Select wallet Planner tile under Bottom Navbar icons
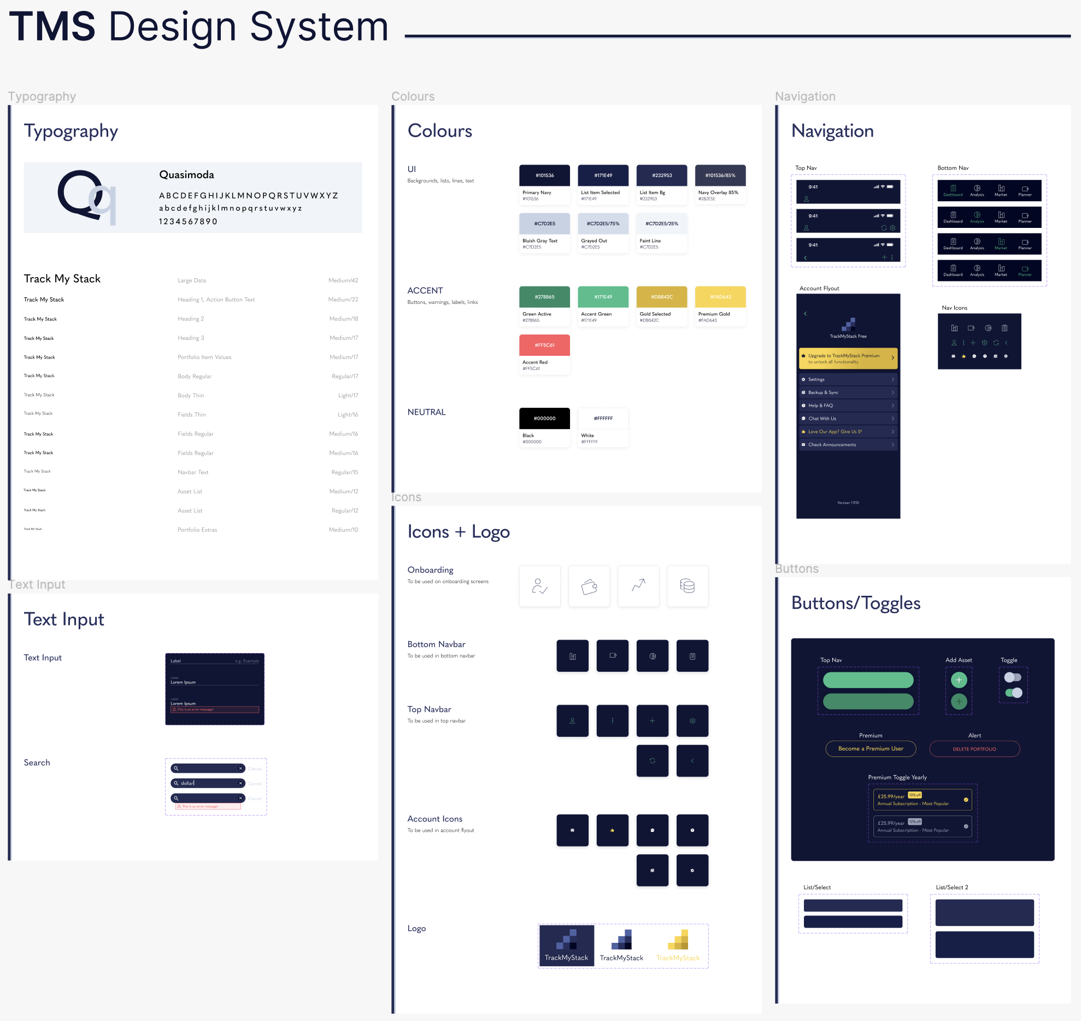The height and width of the screenshot is (1021, 1081). [613, 656]
